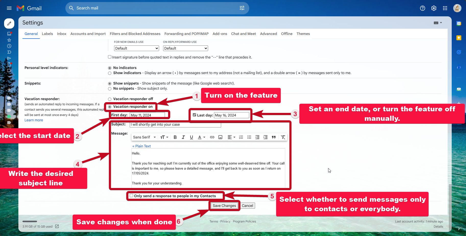The width and height of the screenshot is (466, 236).
Task: Open the Inbox icon in sidebar
Action: click(9, 34)
